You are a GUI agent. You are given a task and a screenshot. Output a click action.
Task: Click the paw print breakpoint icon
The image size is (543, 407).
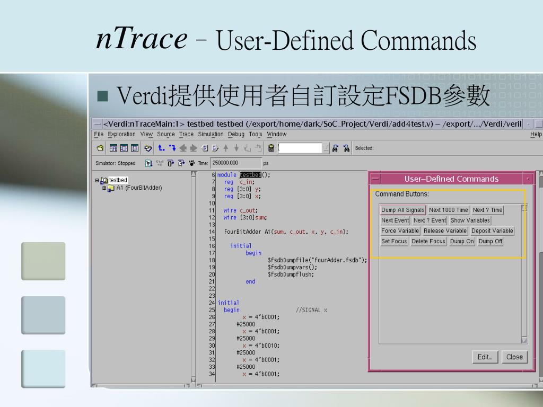191,163
